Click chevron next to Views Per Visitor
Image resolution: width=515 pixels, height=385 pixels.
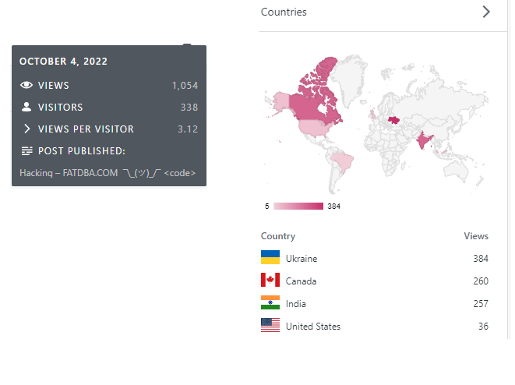click(x=26, y=129)
